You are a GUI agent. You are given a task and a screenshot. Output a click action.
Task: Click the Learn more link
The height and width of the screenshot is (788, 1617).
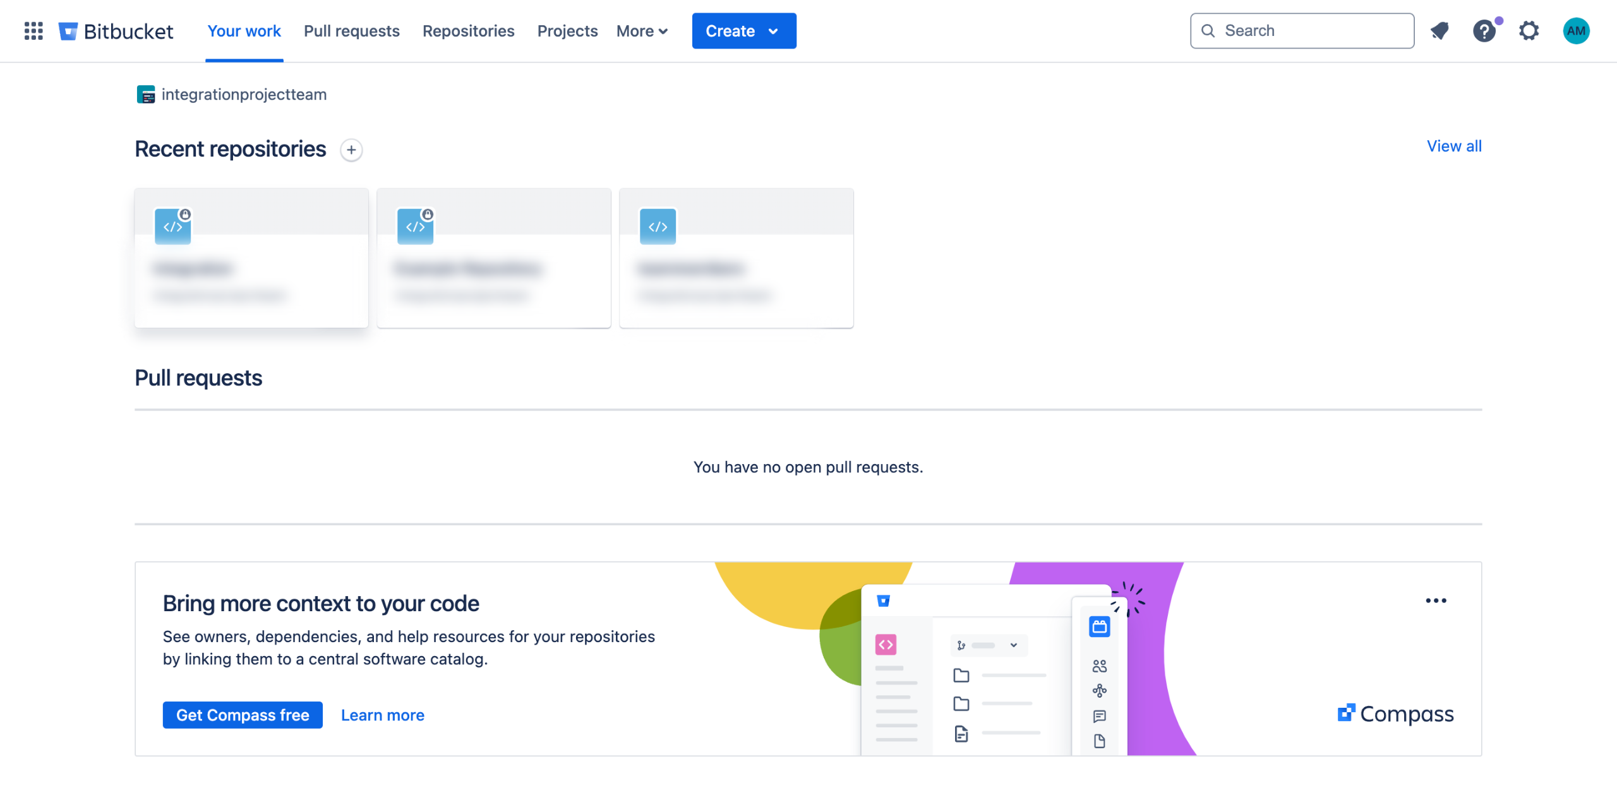pyautogui.click(x=382, y=715)
